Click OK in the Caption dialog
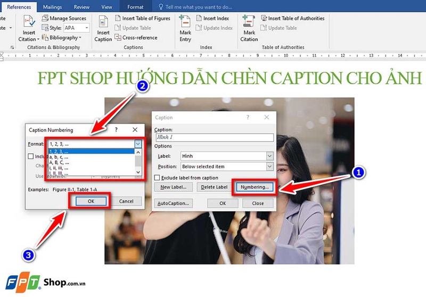The image size is (426, 297). click(223, 203)
